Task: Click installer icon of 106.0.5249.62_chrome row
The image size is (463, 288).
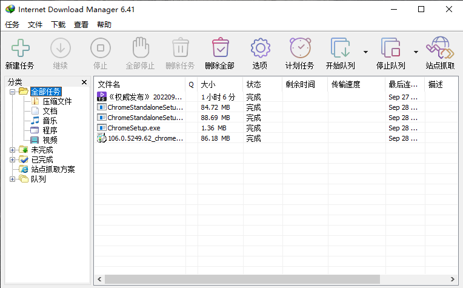Action: tap(102, 138)
